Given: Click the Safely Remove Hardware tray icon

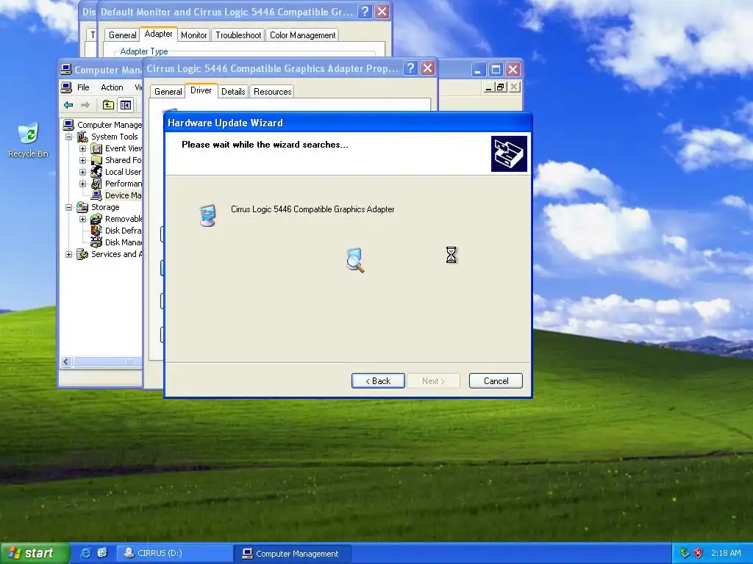Looking at the screenshot, I should (x=685, y=553).
